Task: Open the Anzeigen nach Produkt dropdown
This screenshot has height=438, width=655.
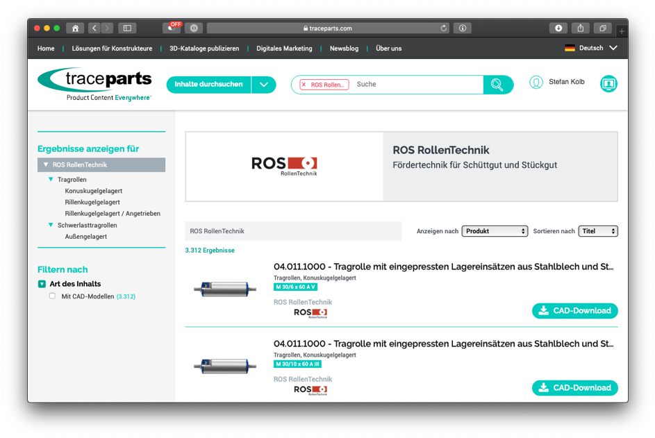Action: [495, 231]
